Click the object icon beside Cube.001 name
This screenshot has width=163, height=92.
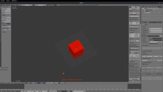click(x=130, y=41)
